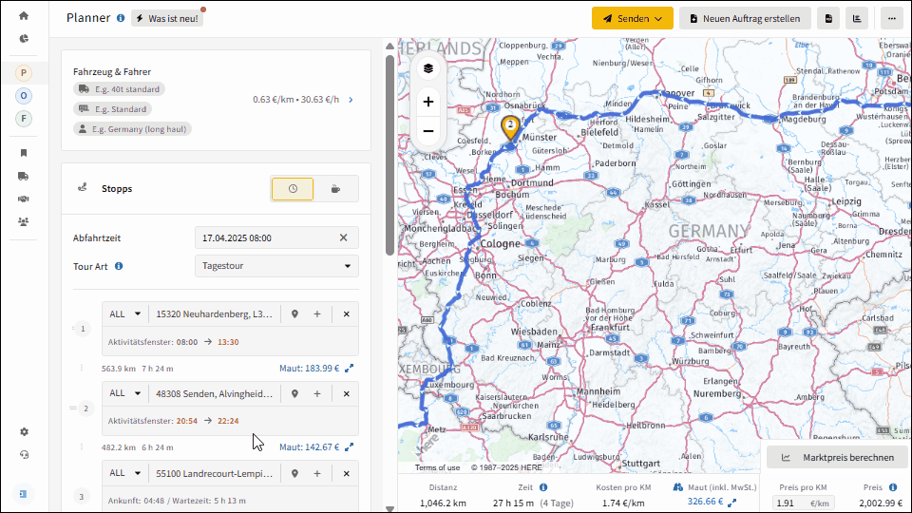Screen dimensions: 912x513
Task: Click the scrollbar up arrow
Action: point(389,46)
